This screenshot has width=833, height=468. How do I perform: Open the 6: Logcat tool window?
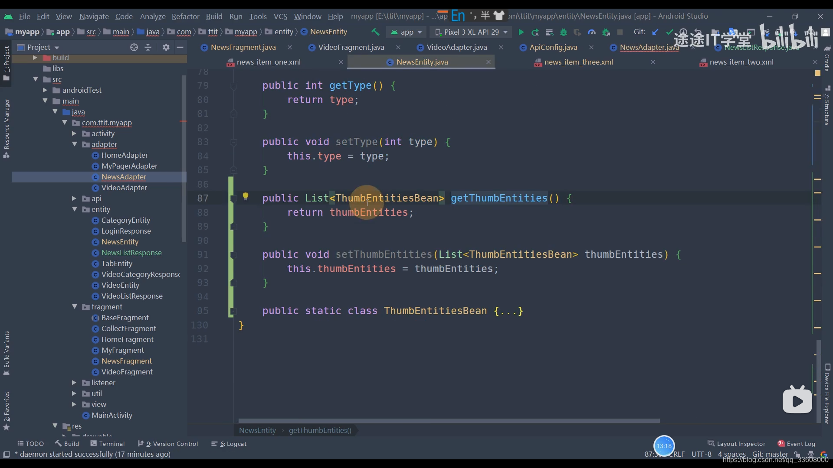[229, 444]
